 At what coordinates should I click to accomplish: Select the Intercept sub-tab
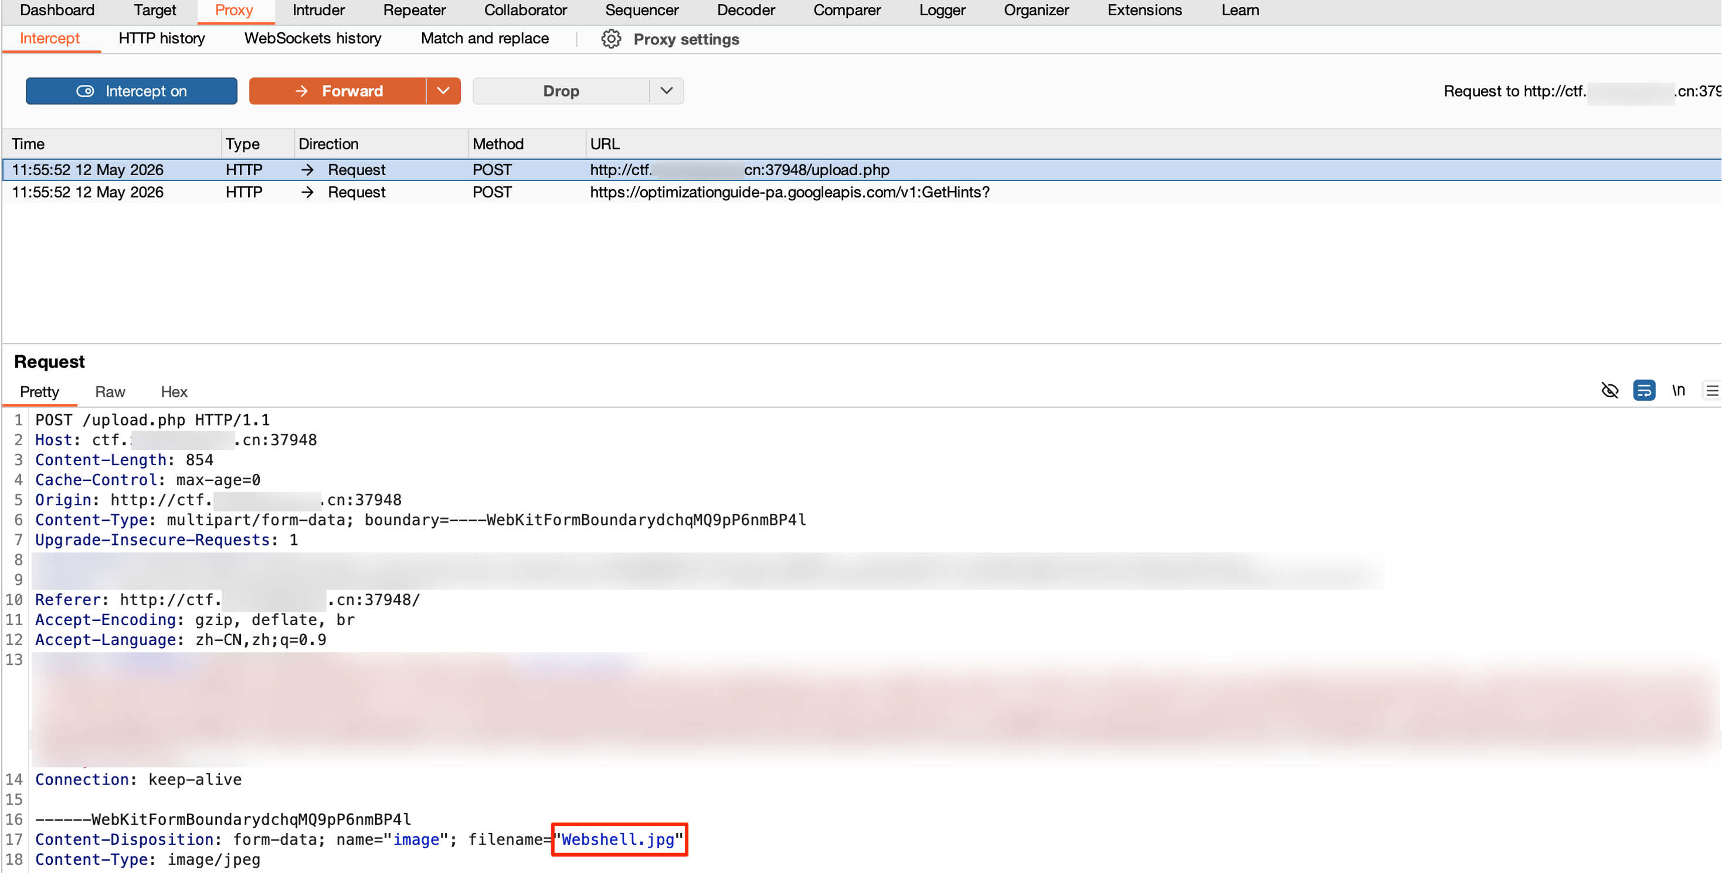pyautogui.click(x=50, y=38)
